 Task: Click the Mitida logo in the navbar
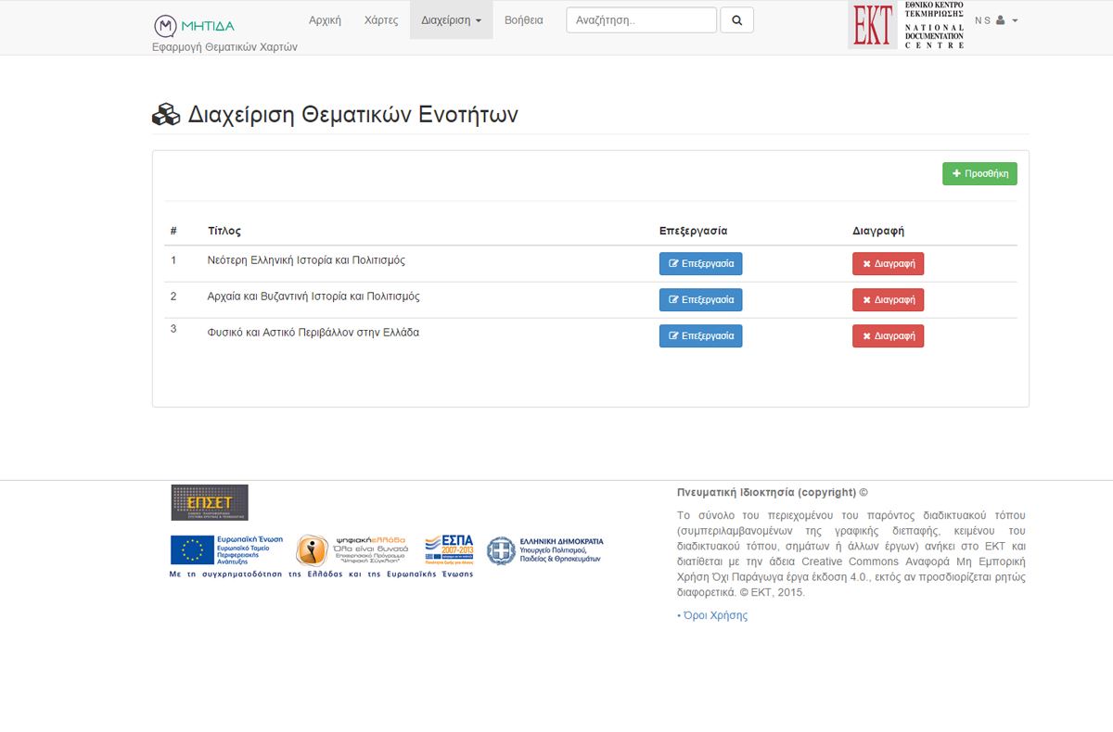coord(194,25)
